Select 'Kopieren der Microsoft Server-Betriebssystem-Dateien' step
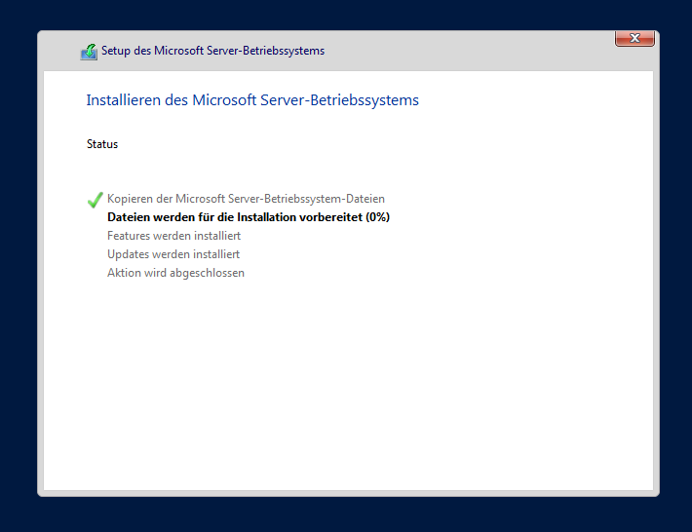This screenshot has width=692, height=532. 246,199
